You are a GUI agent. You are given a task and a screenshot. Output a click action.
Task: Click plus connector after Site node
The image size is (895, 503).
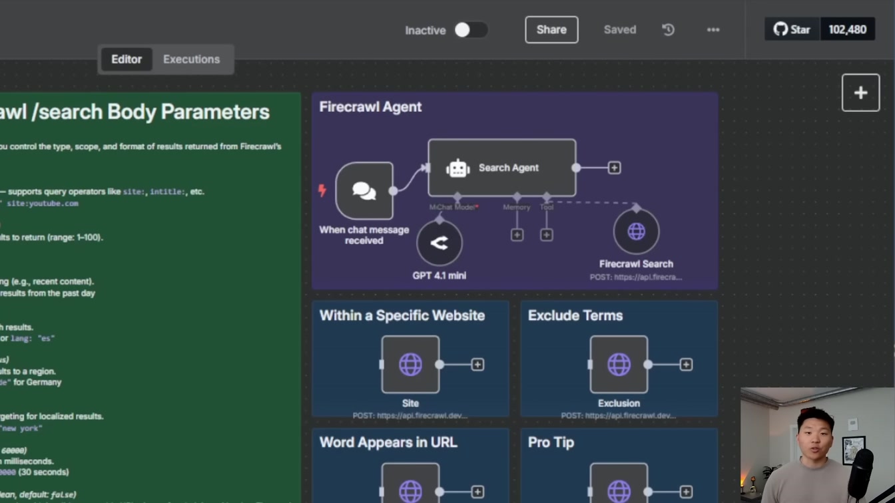click(477, 365)
